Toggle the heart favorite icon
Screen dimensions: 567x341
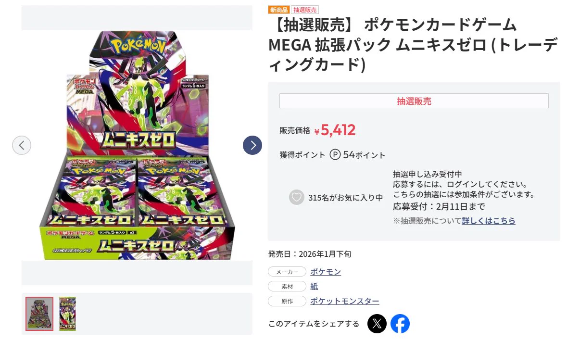(x=297, y=198)
